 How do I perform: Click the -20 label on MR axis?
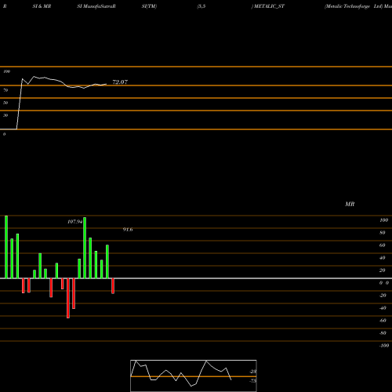click(383, 296)
